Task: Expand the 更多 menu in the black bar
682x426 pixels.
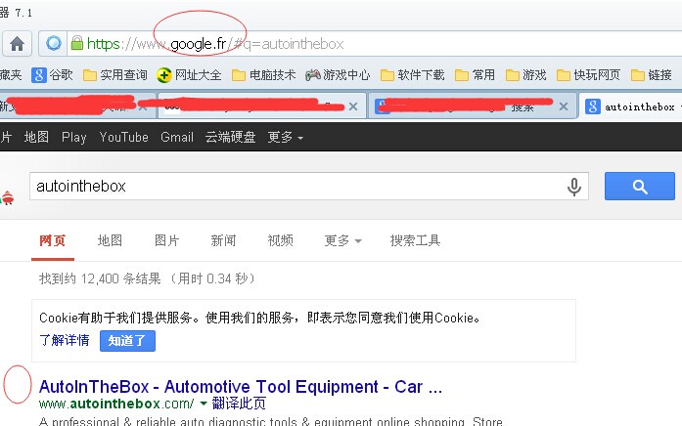Action: click(285, 138)
